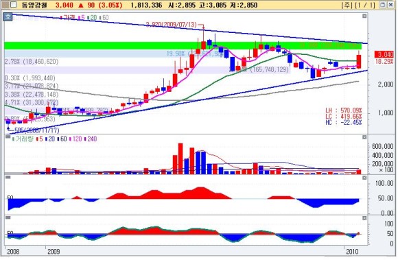This screenshot has width=398, height=260.
Task: Click the 0.30% (1,993,440) label
Action: point(30,78)
